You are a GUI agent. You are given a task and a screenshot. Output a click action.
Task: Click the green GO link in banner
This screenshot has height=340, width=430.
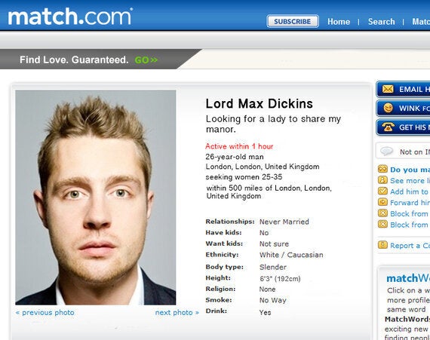(x=146, y=60)
